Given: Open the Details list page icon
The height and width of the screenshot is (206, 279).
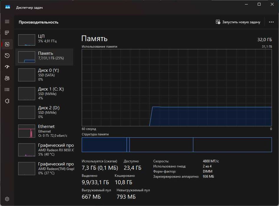Looking at the screenshot, I should coord(7,89).
